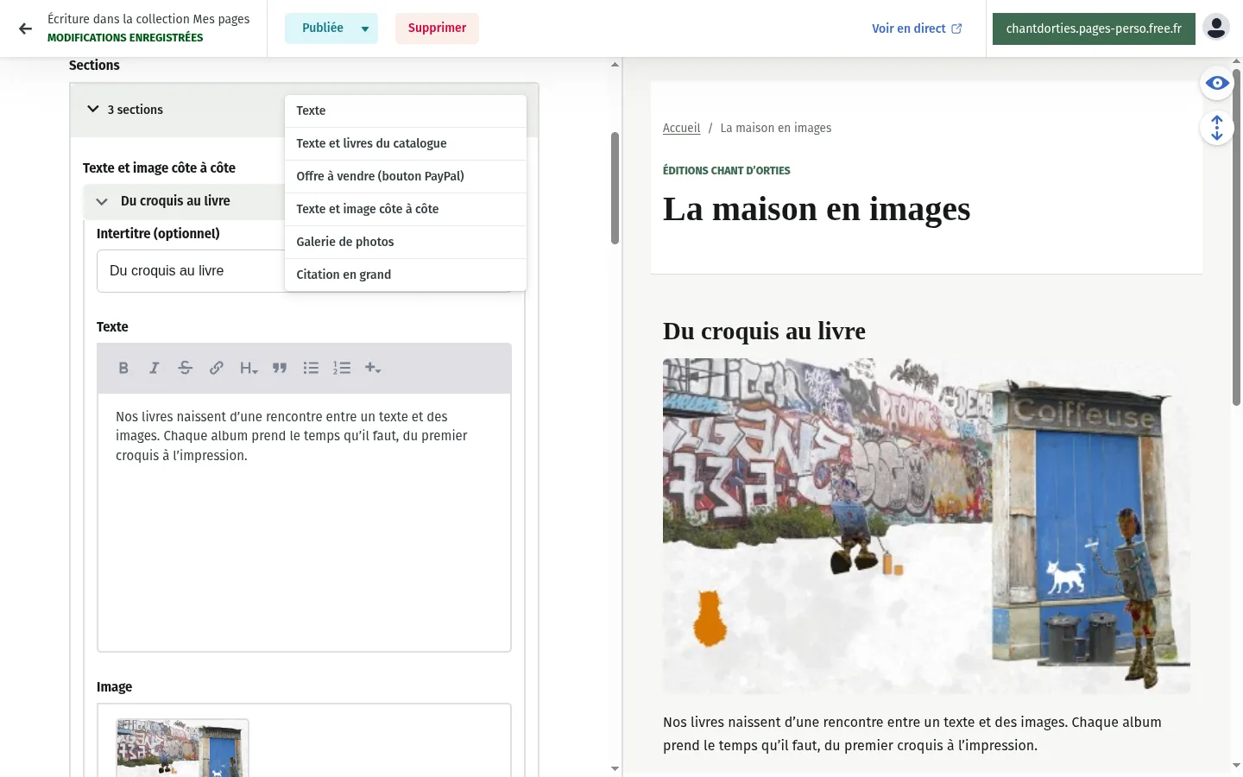Screen dimensions: 1243x777
Task: Collapse the Du croquis au livre section
Action: pos(102,201)
